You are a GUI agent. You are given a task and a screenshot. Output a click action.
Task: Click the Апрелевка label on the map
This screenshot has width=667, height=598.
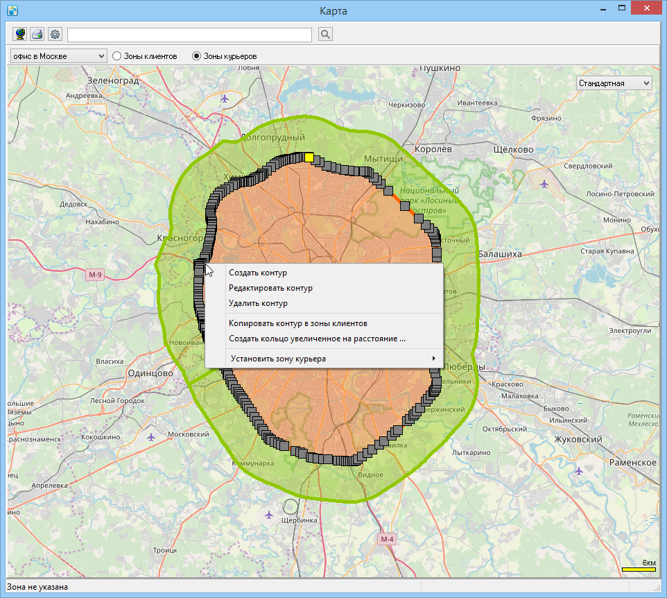pyautogui.click(x=50, y=486)
